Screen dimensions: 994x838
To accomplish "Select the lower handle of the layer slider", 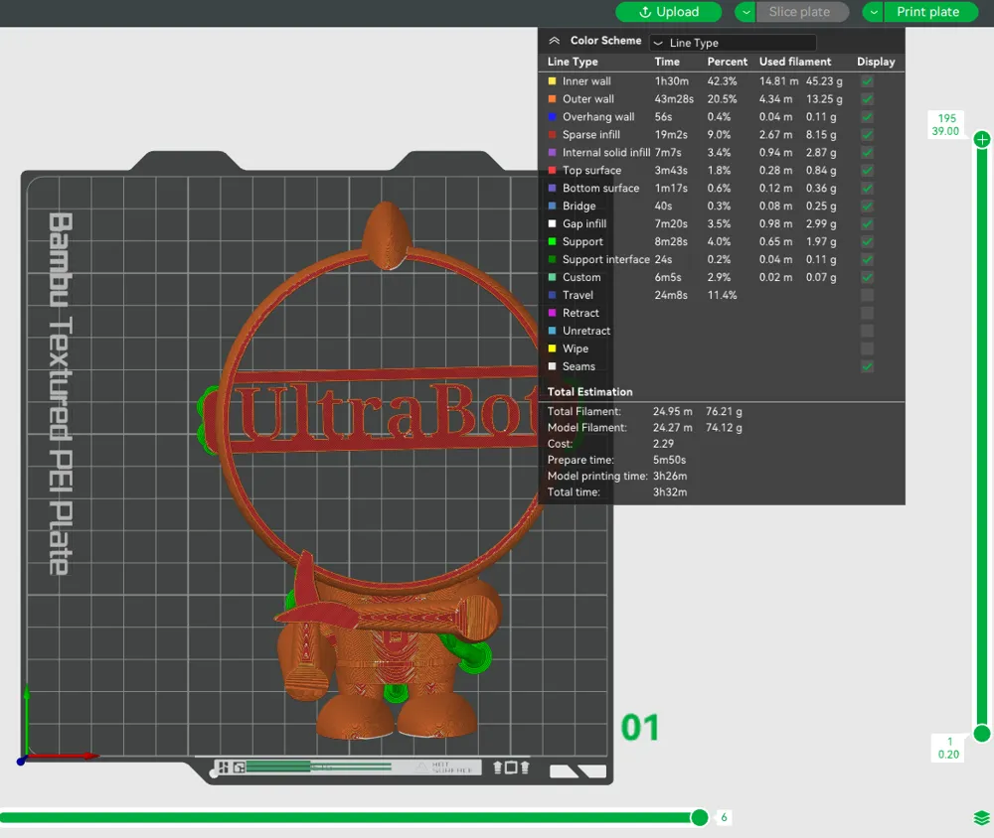I will pos(982,734).
